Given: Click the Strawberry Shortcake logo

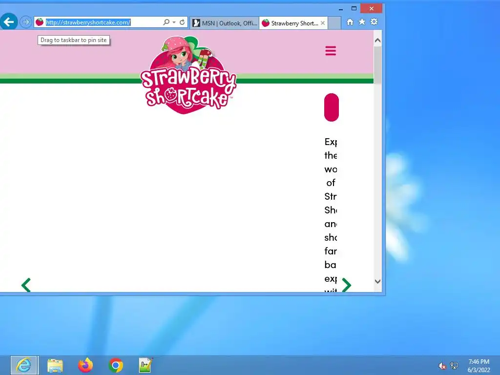Looking at the screenshot, I should coord(188,75).
